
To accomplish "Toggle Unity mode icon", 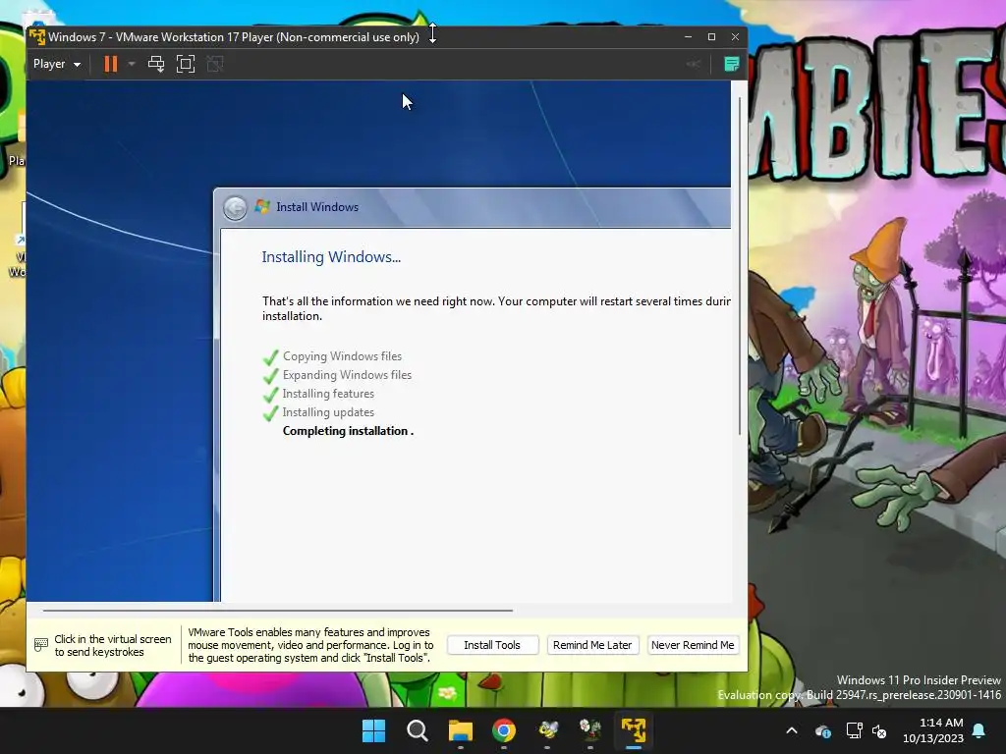I will click(x=215, y=64).
